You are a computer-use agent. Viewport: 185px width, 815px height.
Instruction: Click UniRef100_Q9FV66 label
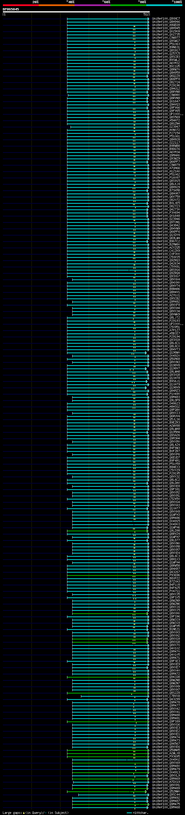(166, 108)
